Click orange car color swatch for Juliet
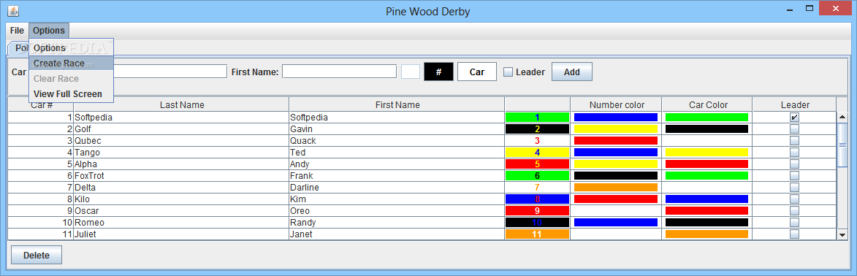857x276 pixels. tap(706, 234)
